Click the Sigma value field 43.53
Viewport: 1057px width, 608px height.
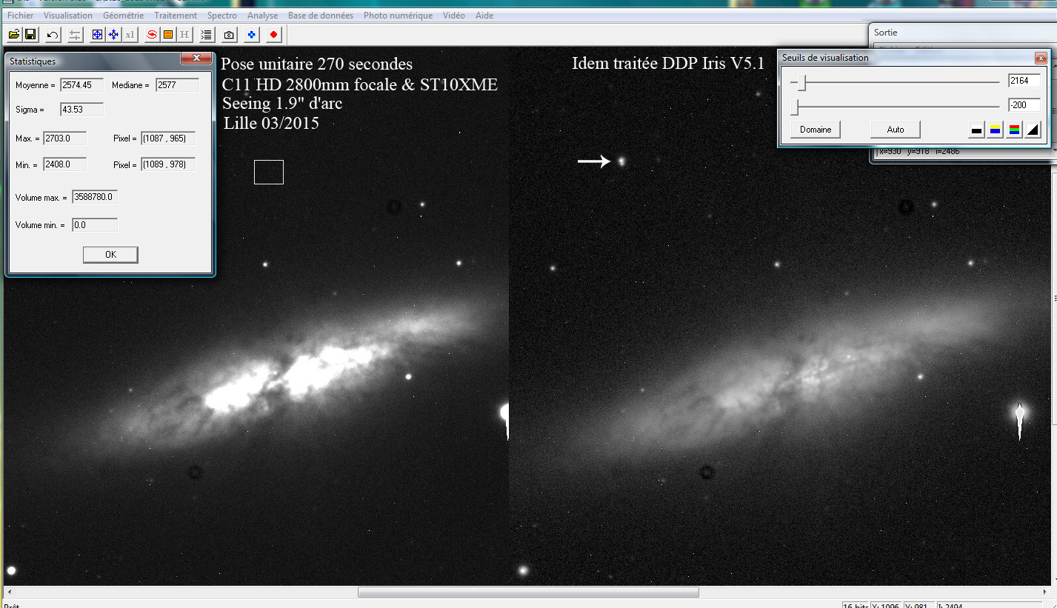click(82, 110)
